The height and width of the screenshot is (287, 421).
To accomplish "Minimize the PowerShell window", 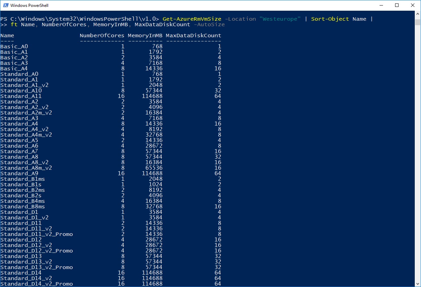I will click(381, 5).
